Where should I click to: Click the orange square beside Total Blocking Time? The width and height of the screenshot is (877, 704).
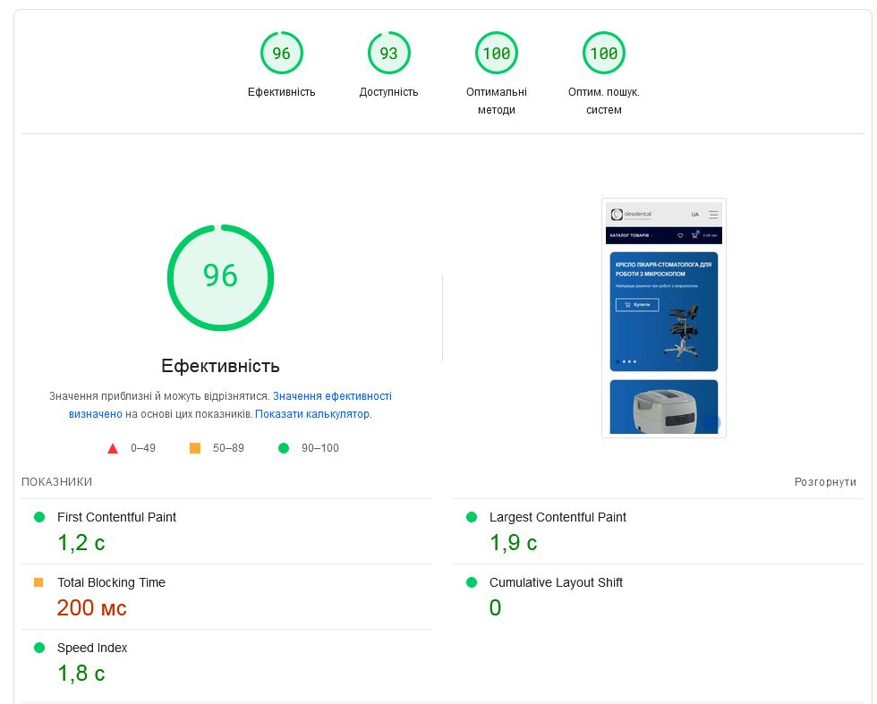38,582
